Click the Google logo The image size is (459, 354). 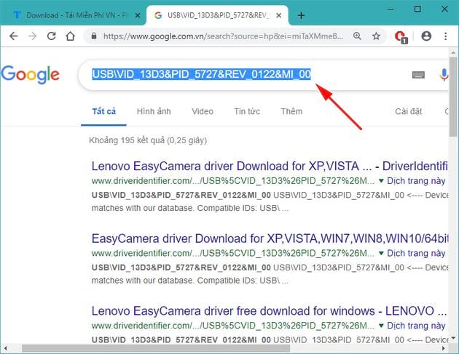[30, 74]
